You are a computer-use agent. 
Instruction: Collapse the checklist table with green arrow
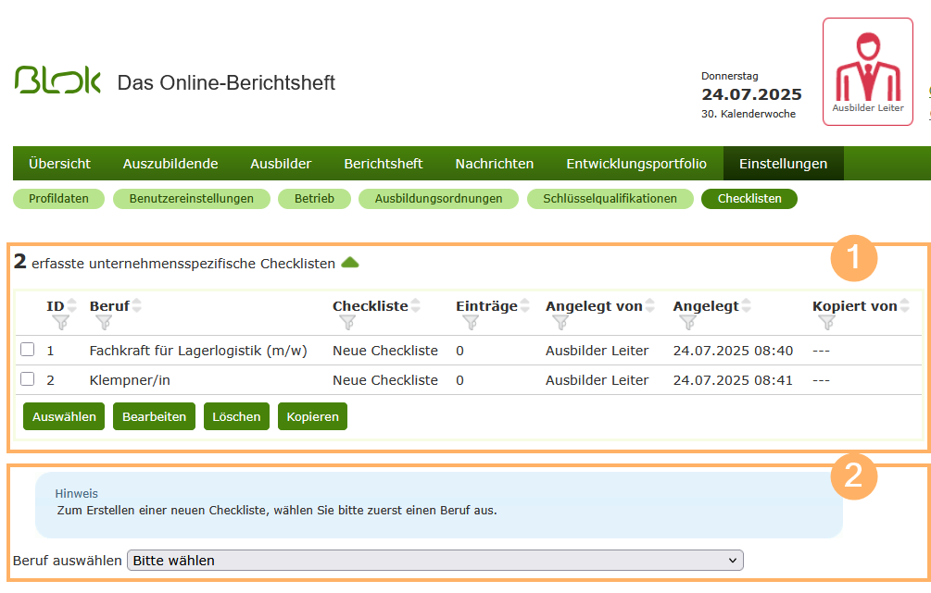(350, 264)
